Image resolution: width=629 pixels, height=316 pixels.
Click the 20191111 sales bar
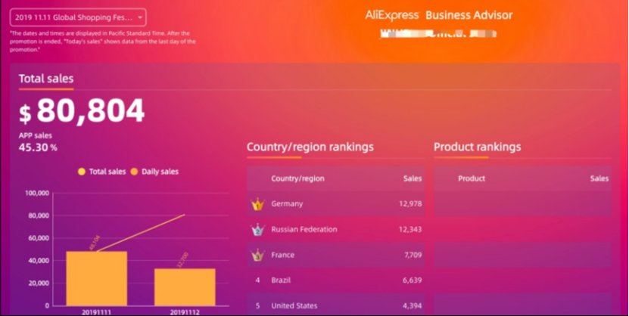(x=96, y=278)
